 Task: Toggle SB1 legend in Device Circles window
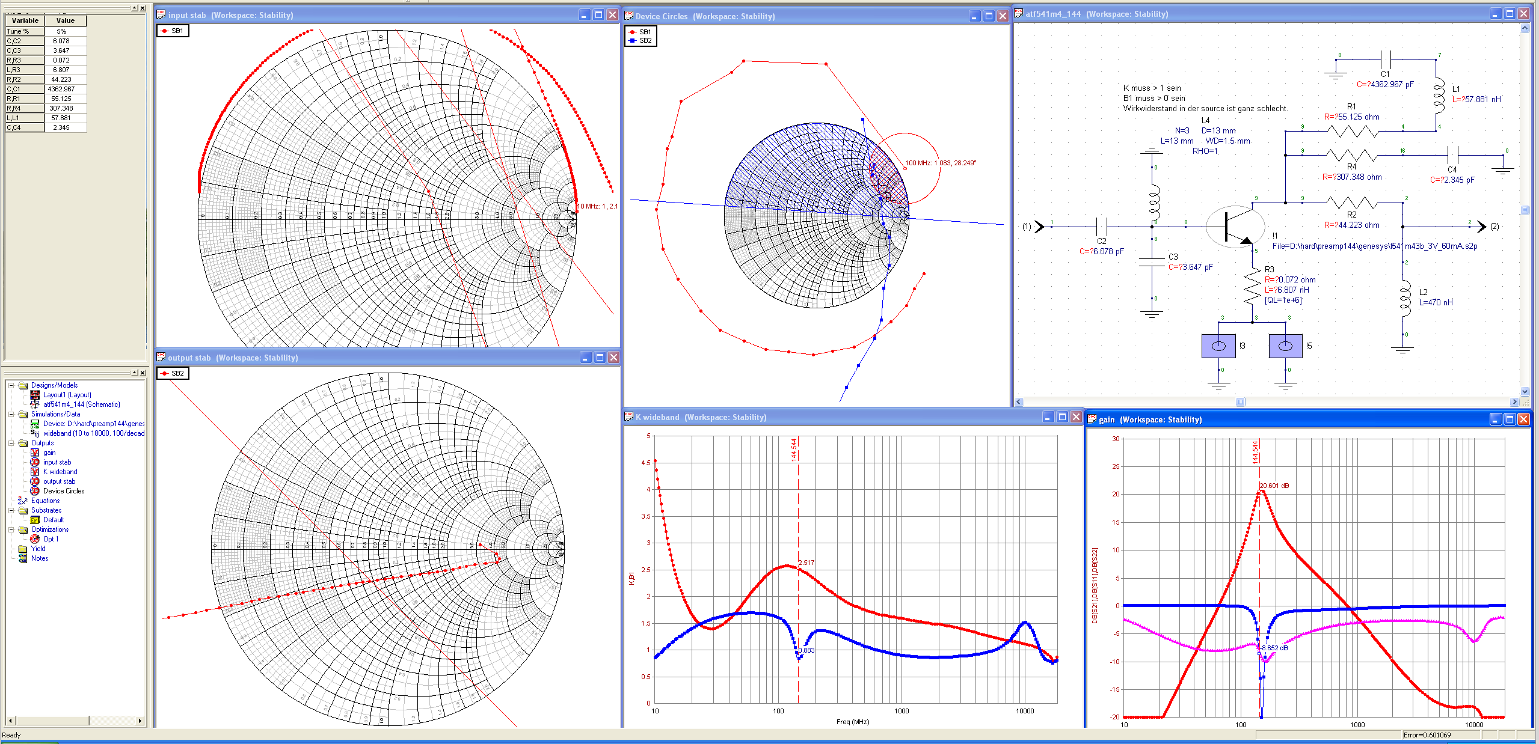tap(640, 32)
